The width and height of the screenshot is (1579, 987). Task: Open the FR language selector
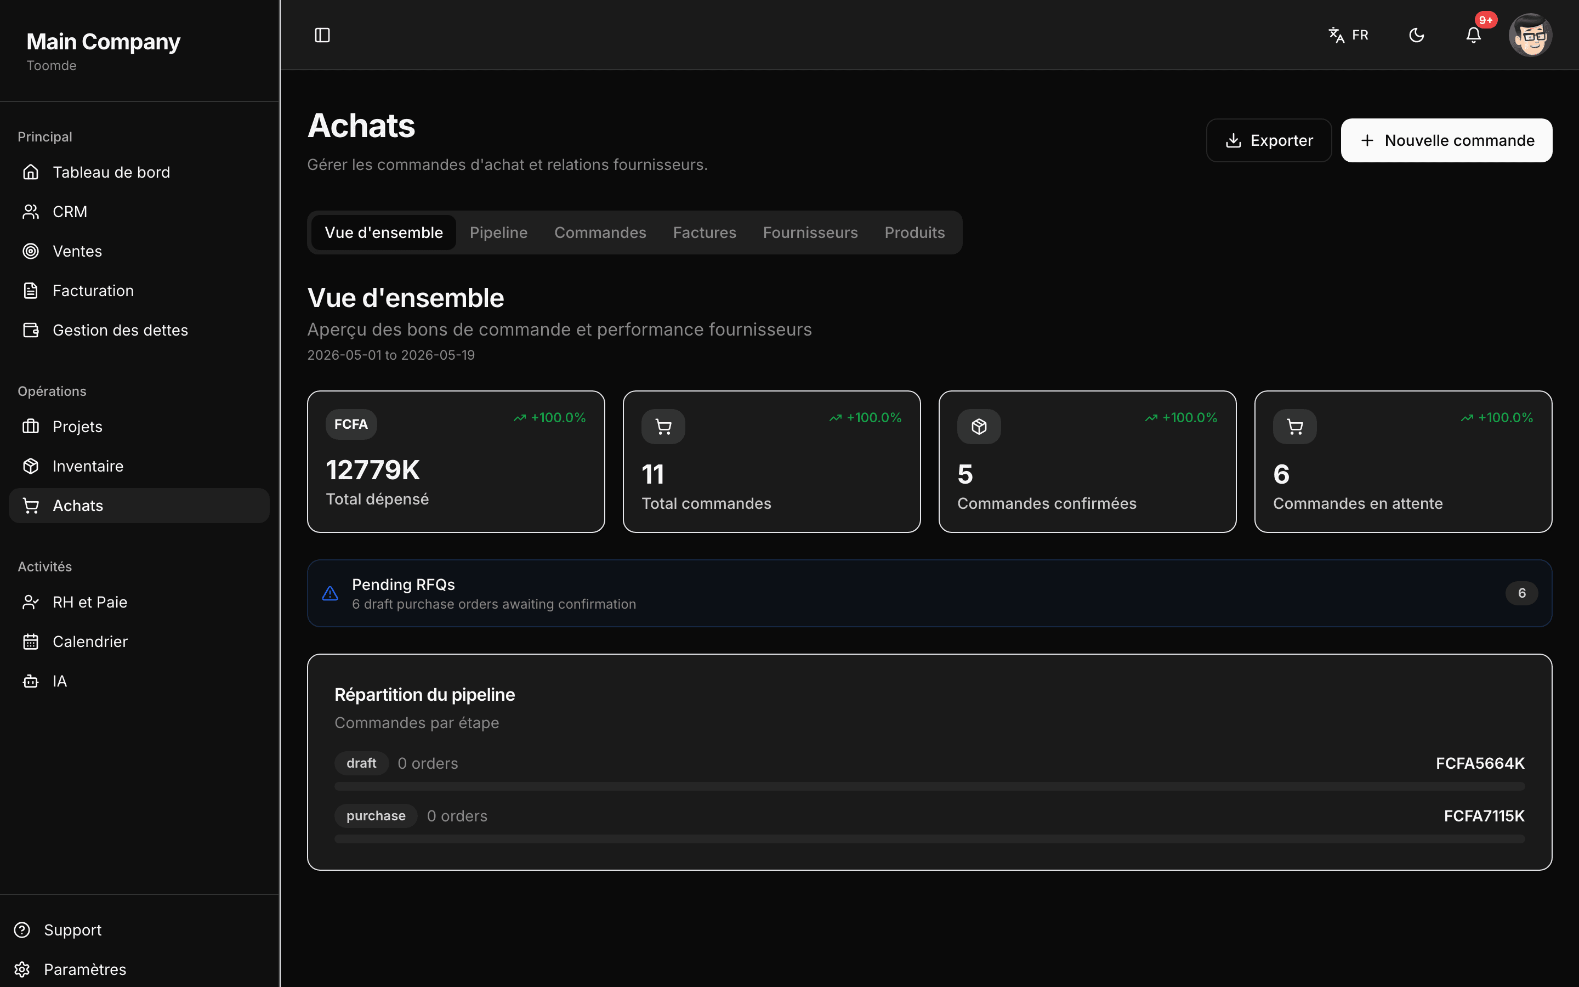pyautogui.click(x=1349, y=35)
